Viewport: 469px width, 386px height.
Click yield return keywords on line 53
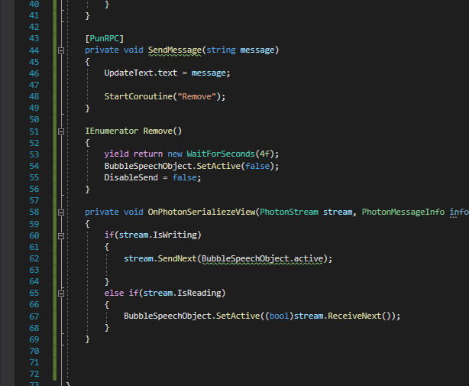click(x=134, y=154)
